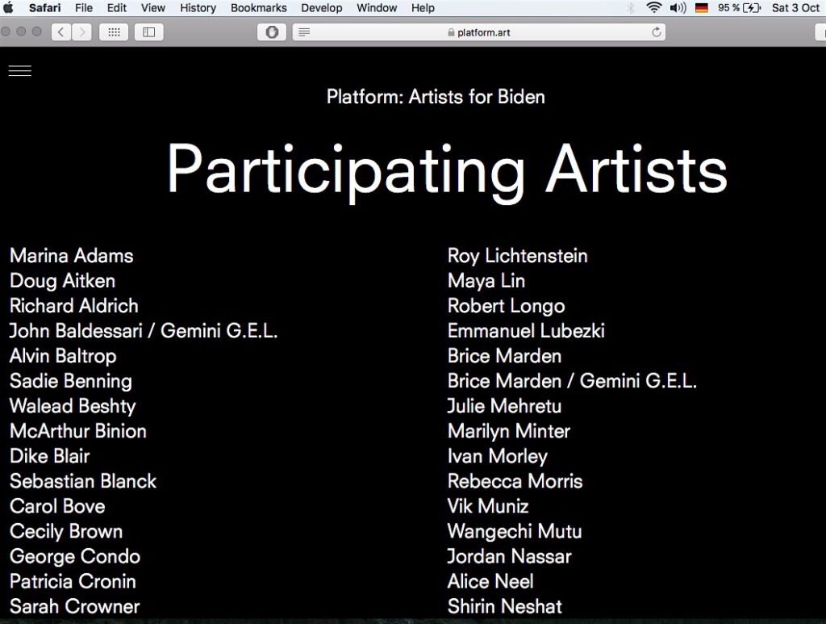Show Top Sites grid button
The height and width of the screenshot is (624, 826).
(x=114, y=32)
